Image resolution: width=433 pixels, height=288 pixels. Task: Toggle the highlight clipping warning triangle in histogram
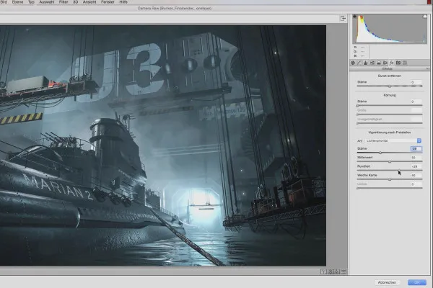[425, 17]
